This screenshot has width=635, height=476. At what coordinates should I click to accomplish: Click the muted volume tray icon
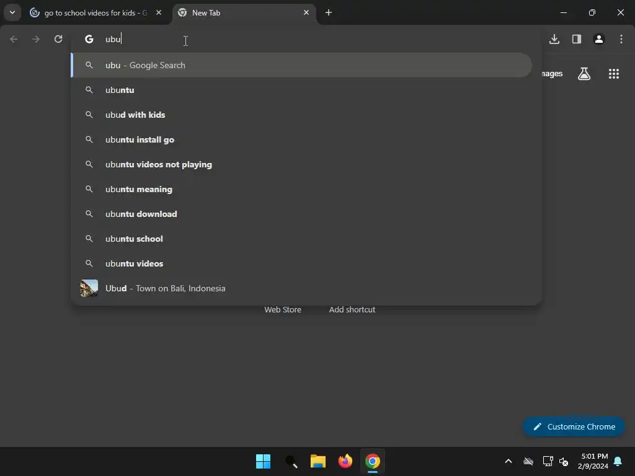tap(564, 461)
